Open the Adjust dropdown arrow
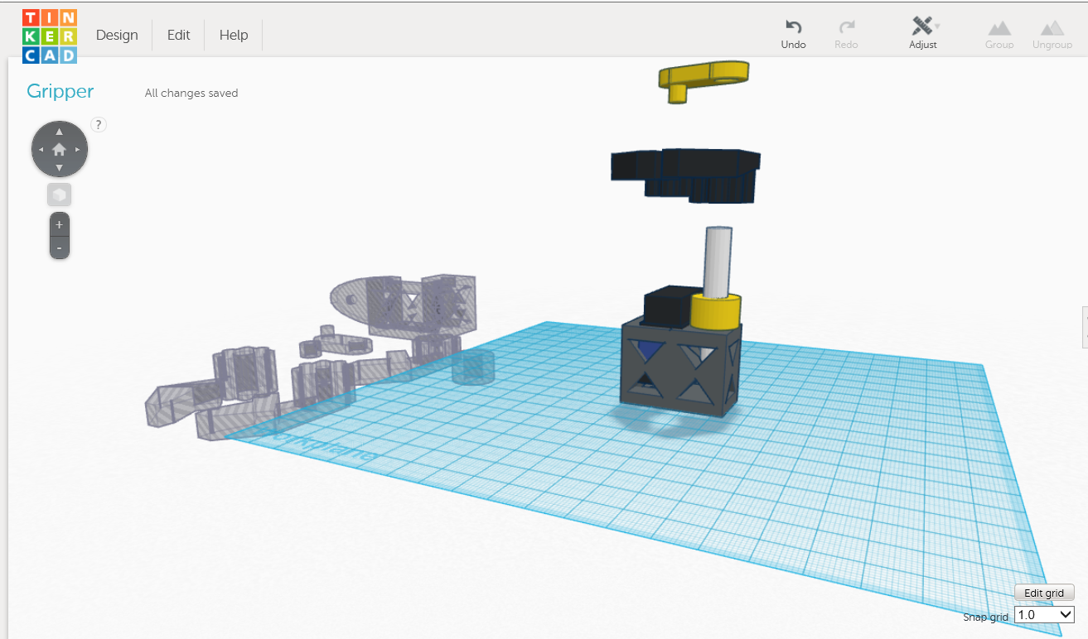Screen dimensions: 1088x639 click(936, 25)
